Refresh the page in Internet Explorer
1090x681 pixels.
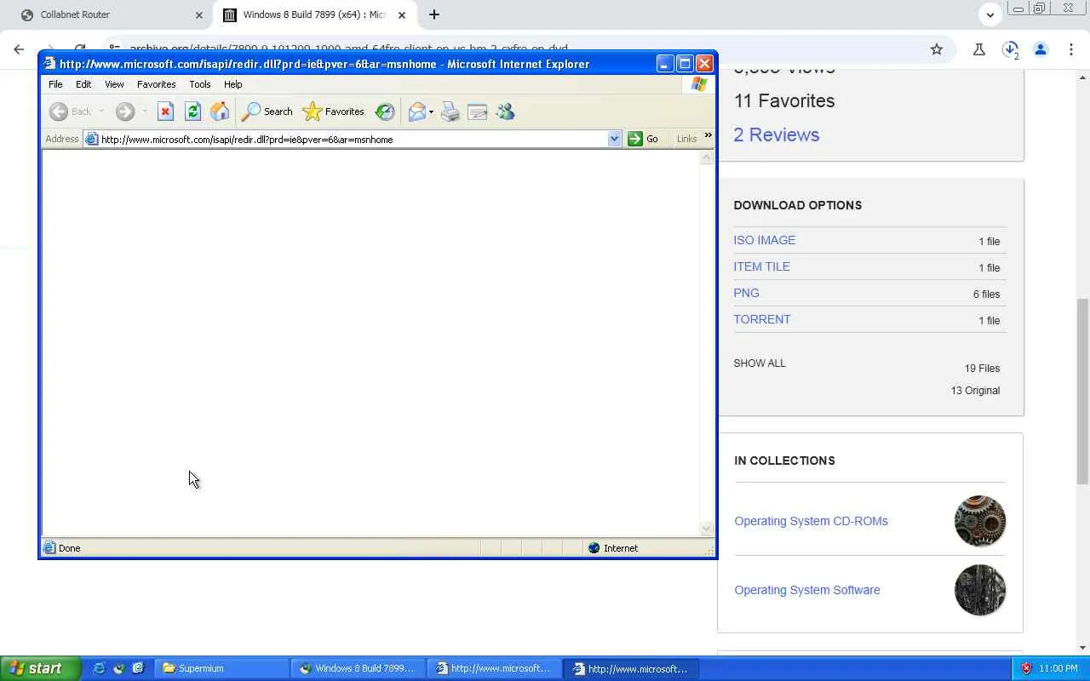point(192,112)
